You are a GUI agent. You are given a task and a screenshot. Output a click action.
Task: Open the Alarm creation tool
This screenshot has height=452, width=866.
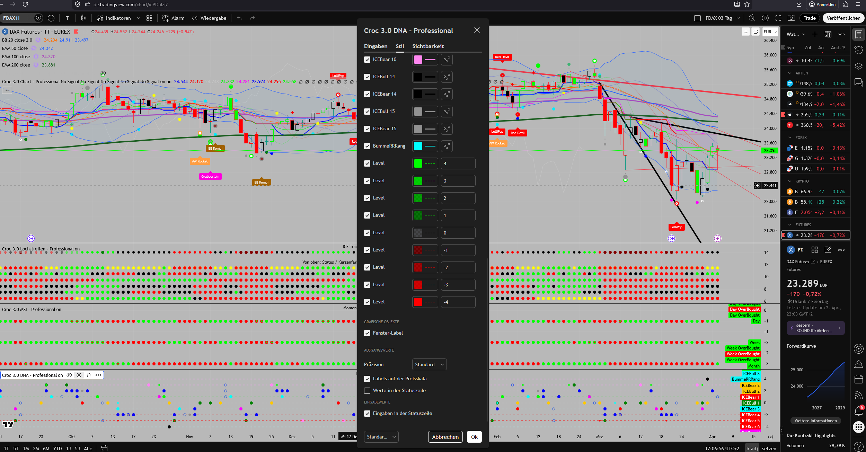coord(173,18)
